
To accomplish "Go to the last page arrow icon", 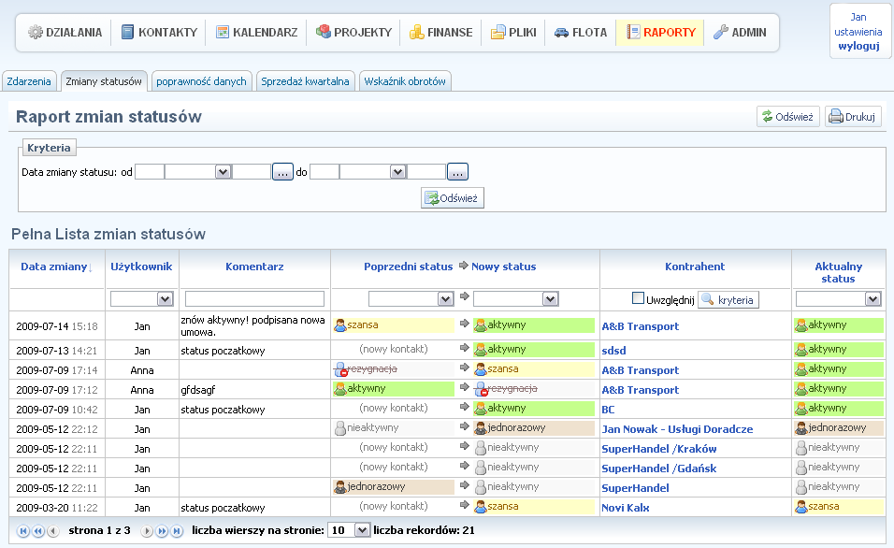I will 176,531.
